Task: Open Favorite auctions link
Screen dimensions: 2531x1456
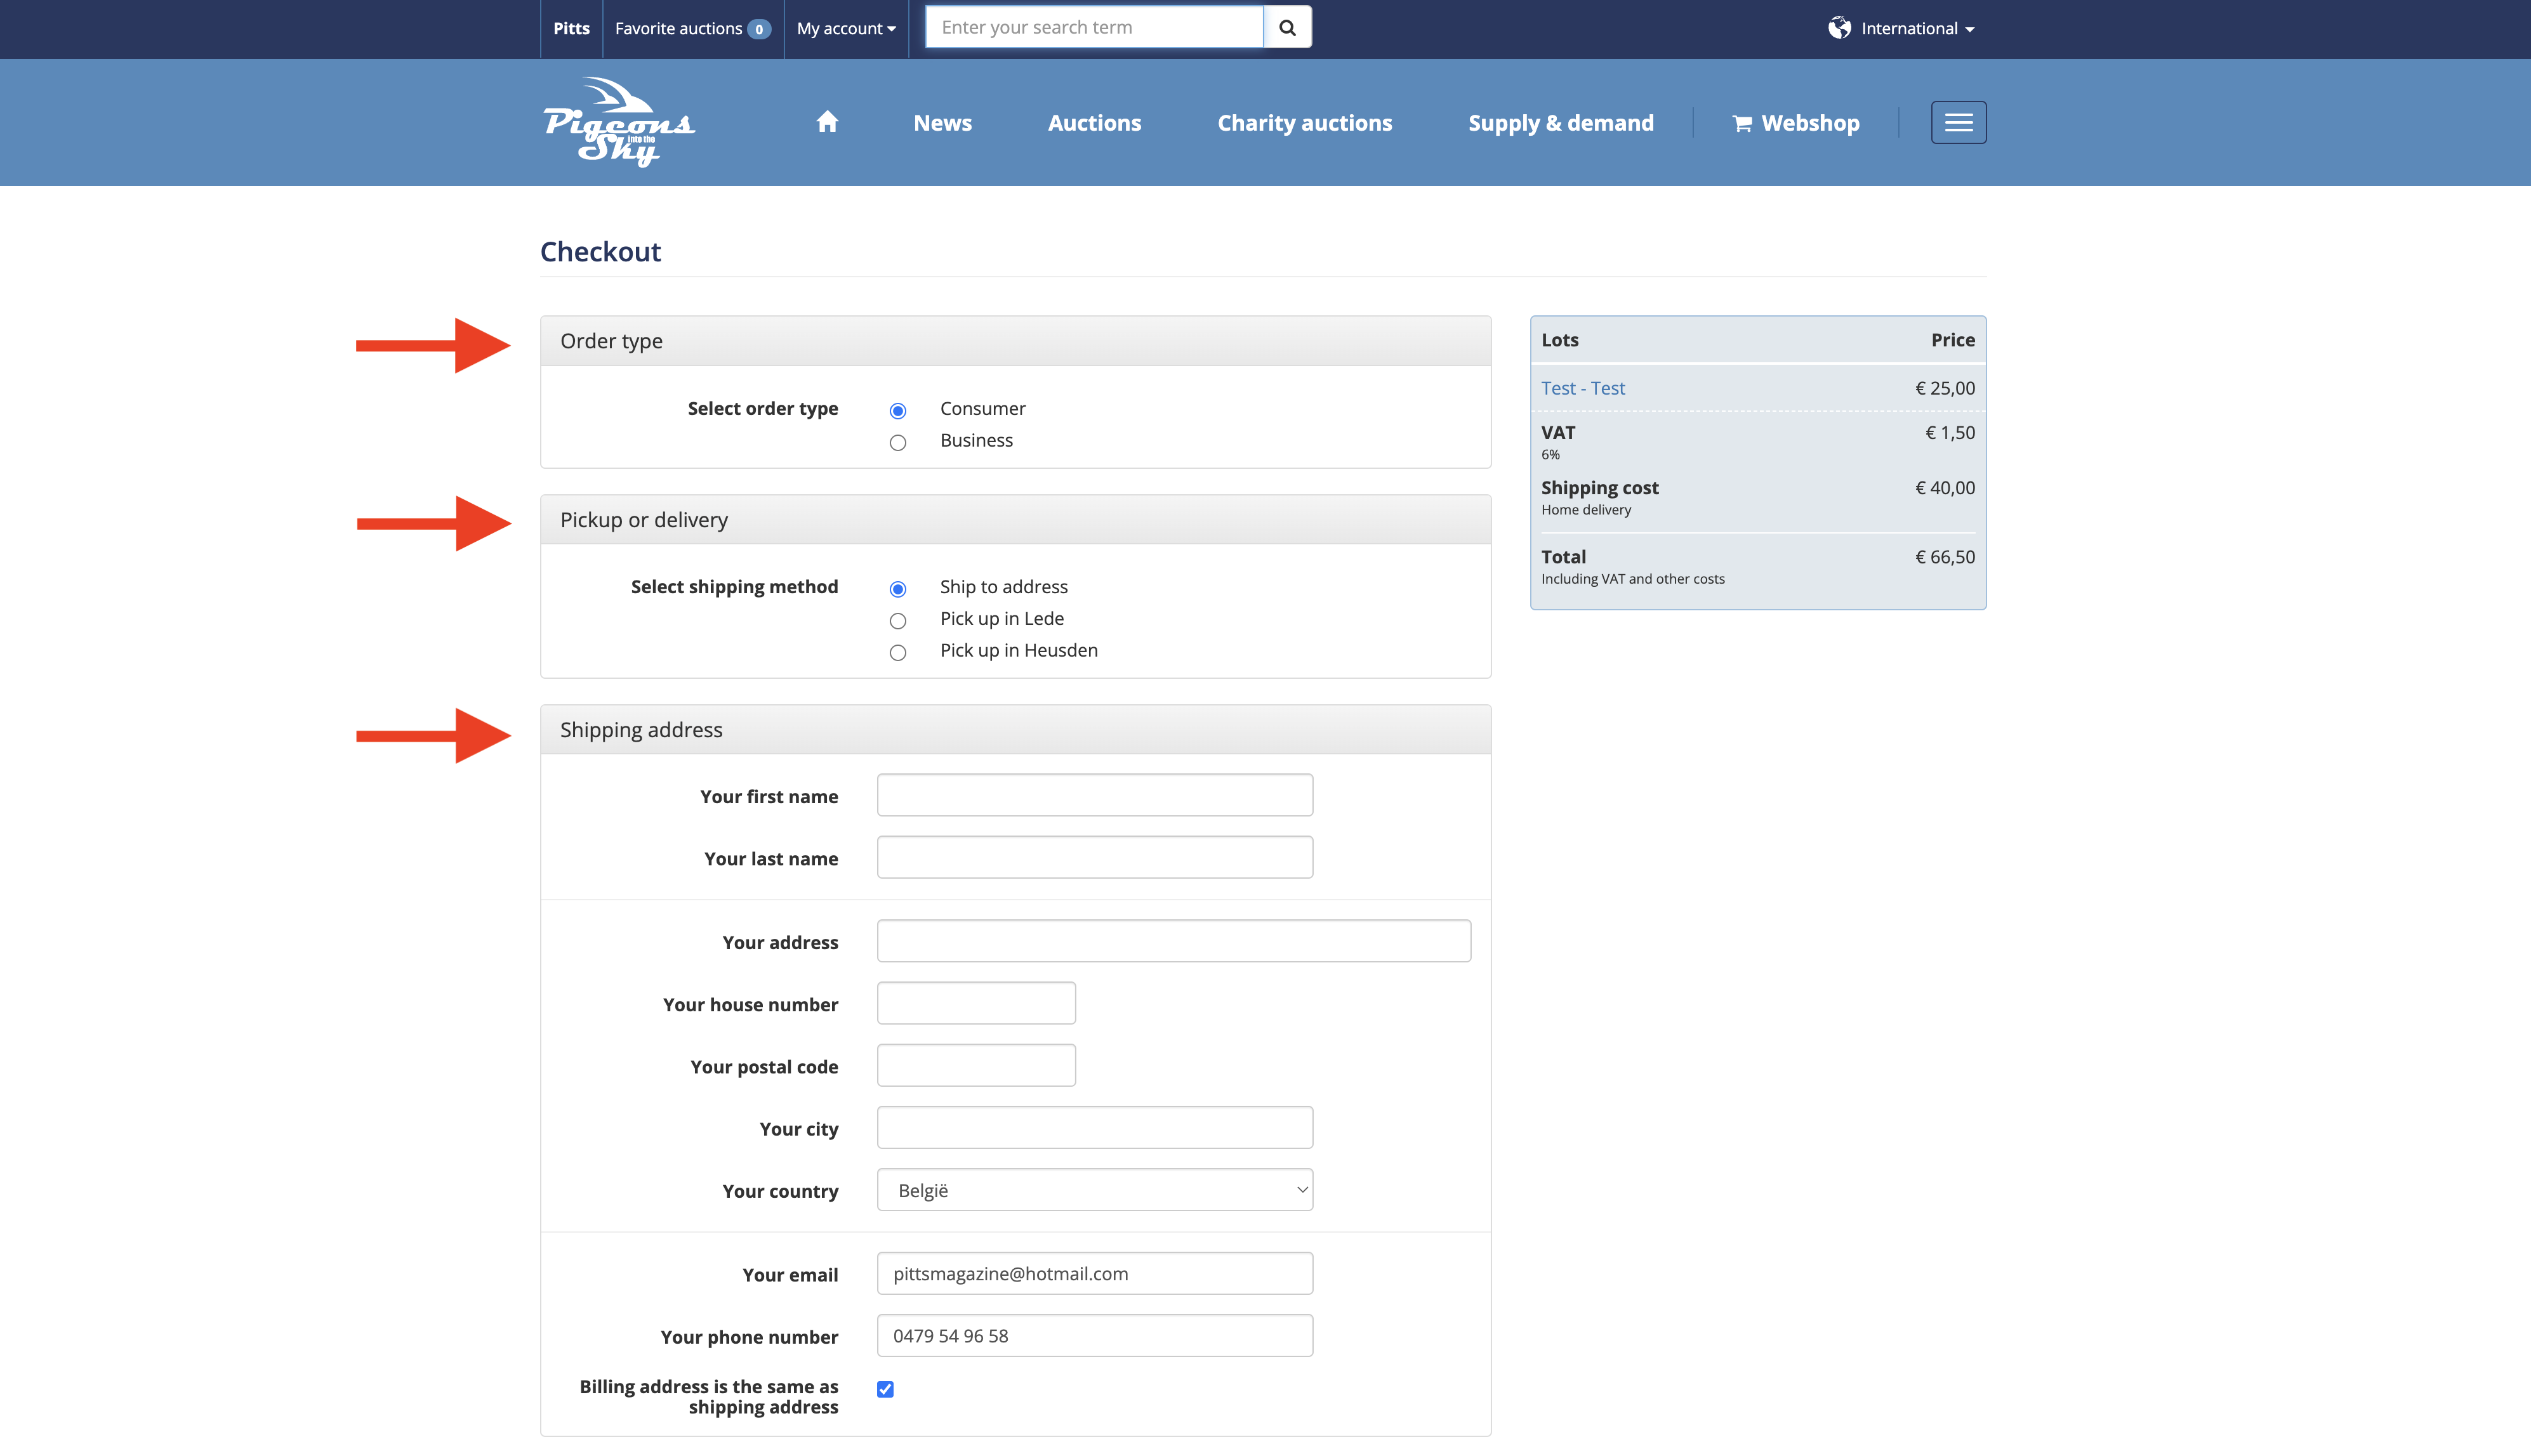Action: point(678,29)
